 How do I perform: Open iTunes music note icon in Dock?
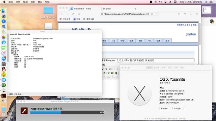pos(3,53)
